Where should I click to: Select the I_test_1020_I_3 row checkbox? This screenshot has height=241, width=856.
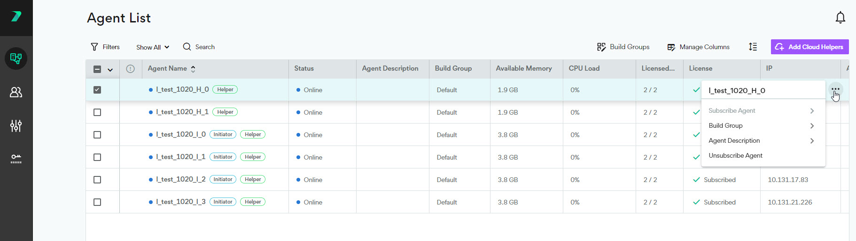point(97,202)
